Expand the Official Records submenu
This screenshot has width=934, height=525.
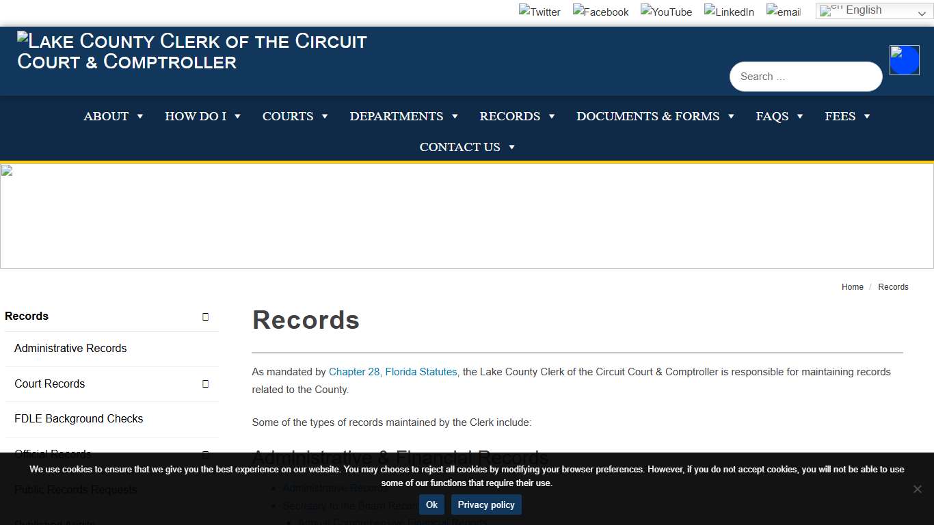[205, 454]
